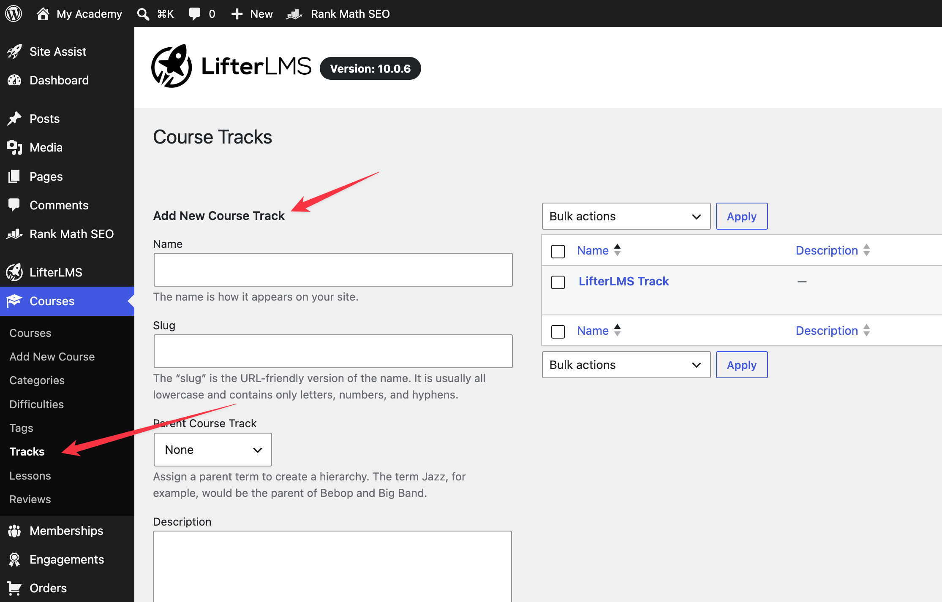Click the Engagements award ribbon icon
The height and width of the screenshot is (602, 942).
point(14,559)
